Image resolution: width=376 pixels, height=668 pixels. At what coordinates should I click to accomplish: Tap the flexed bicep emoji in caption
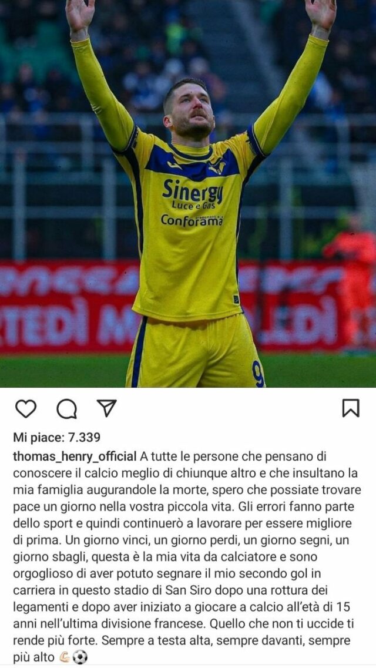click(x=64, y=657)
